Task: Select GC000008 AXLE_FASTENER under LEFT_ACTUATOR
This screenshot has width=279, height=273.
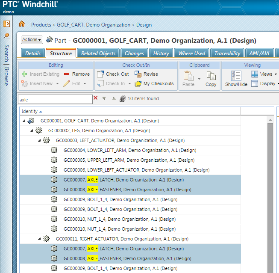Action: tap(130, 190)
